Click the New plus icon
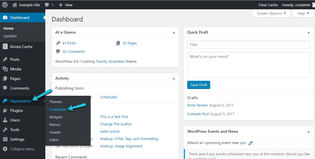Screen dimensions: 315x159 (61, 5)
